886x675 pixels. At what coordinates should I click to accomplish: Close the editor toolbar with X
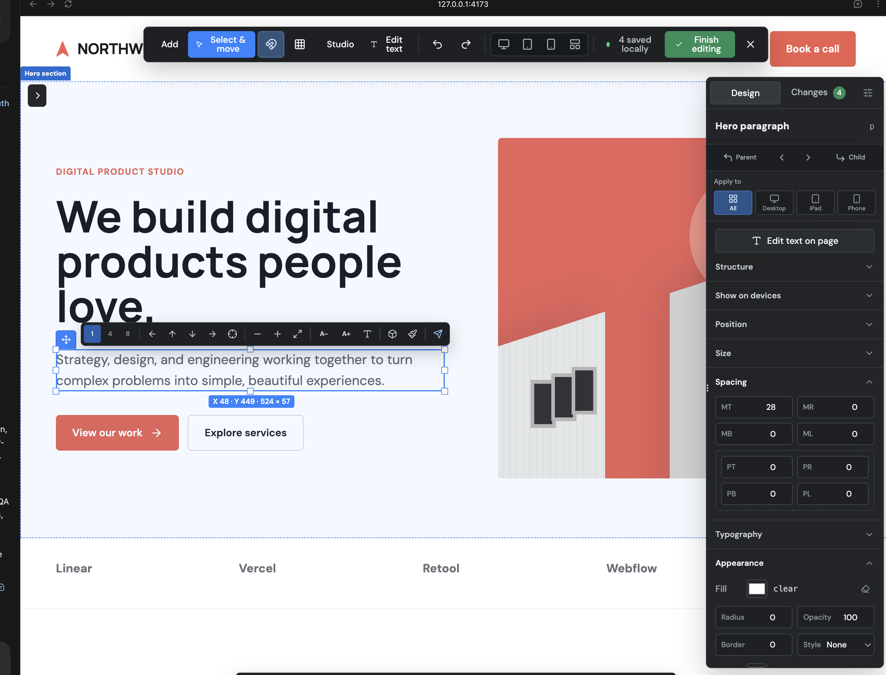(750, 44)
